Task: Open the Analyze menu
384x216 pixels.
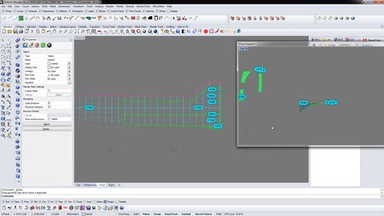Action: point(99,7)
